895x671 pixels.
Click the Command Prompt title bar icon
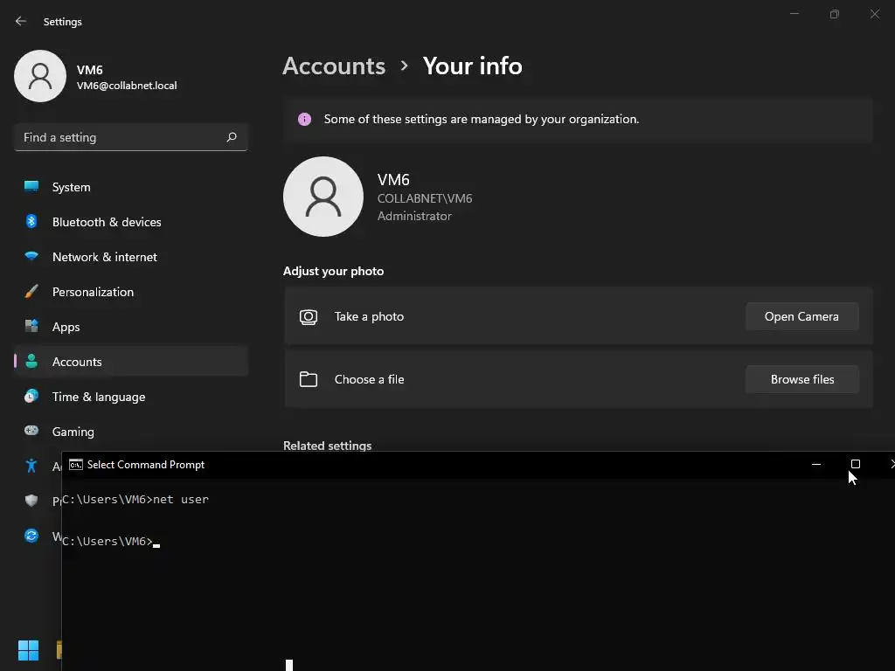click(75, 465)
